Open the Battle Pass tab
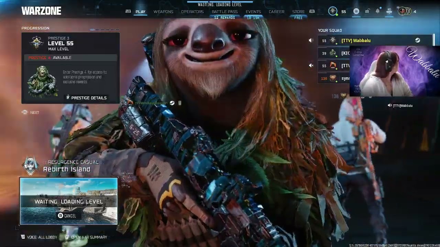 pos(225,12)
